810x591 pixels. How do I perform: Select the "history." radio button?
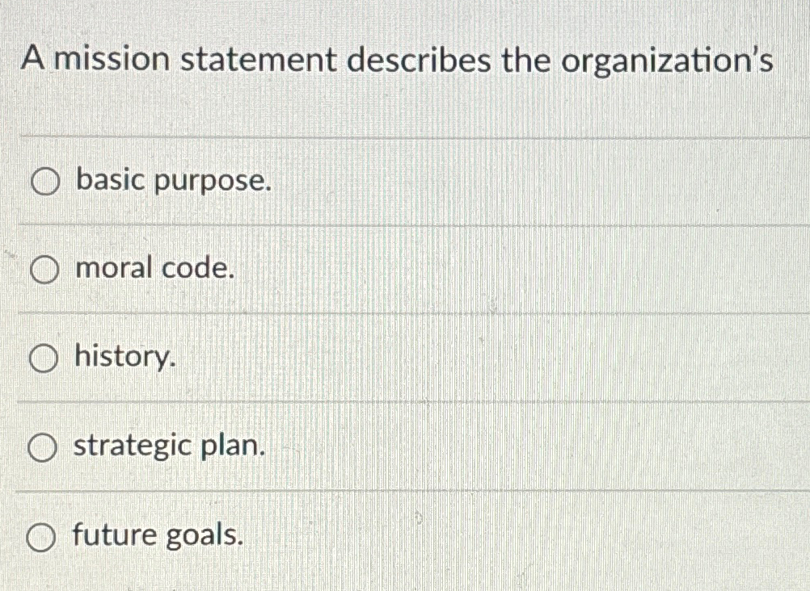pos(42,359)
